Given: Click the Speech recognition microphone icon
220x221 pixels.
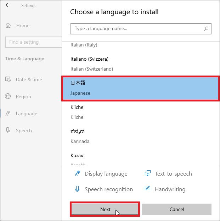Looking at the screenshot, I should coord(78,189).
